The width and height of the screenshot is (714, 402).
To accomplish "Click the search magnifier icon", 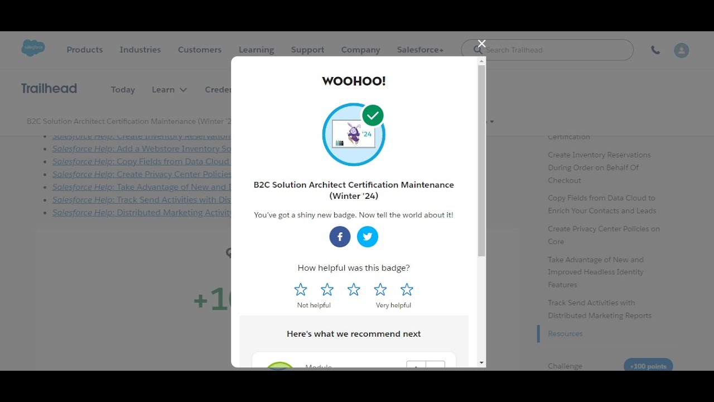I will point(477,50).
